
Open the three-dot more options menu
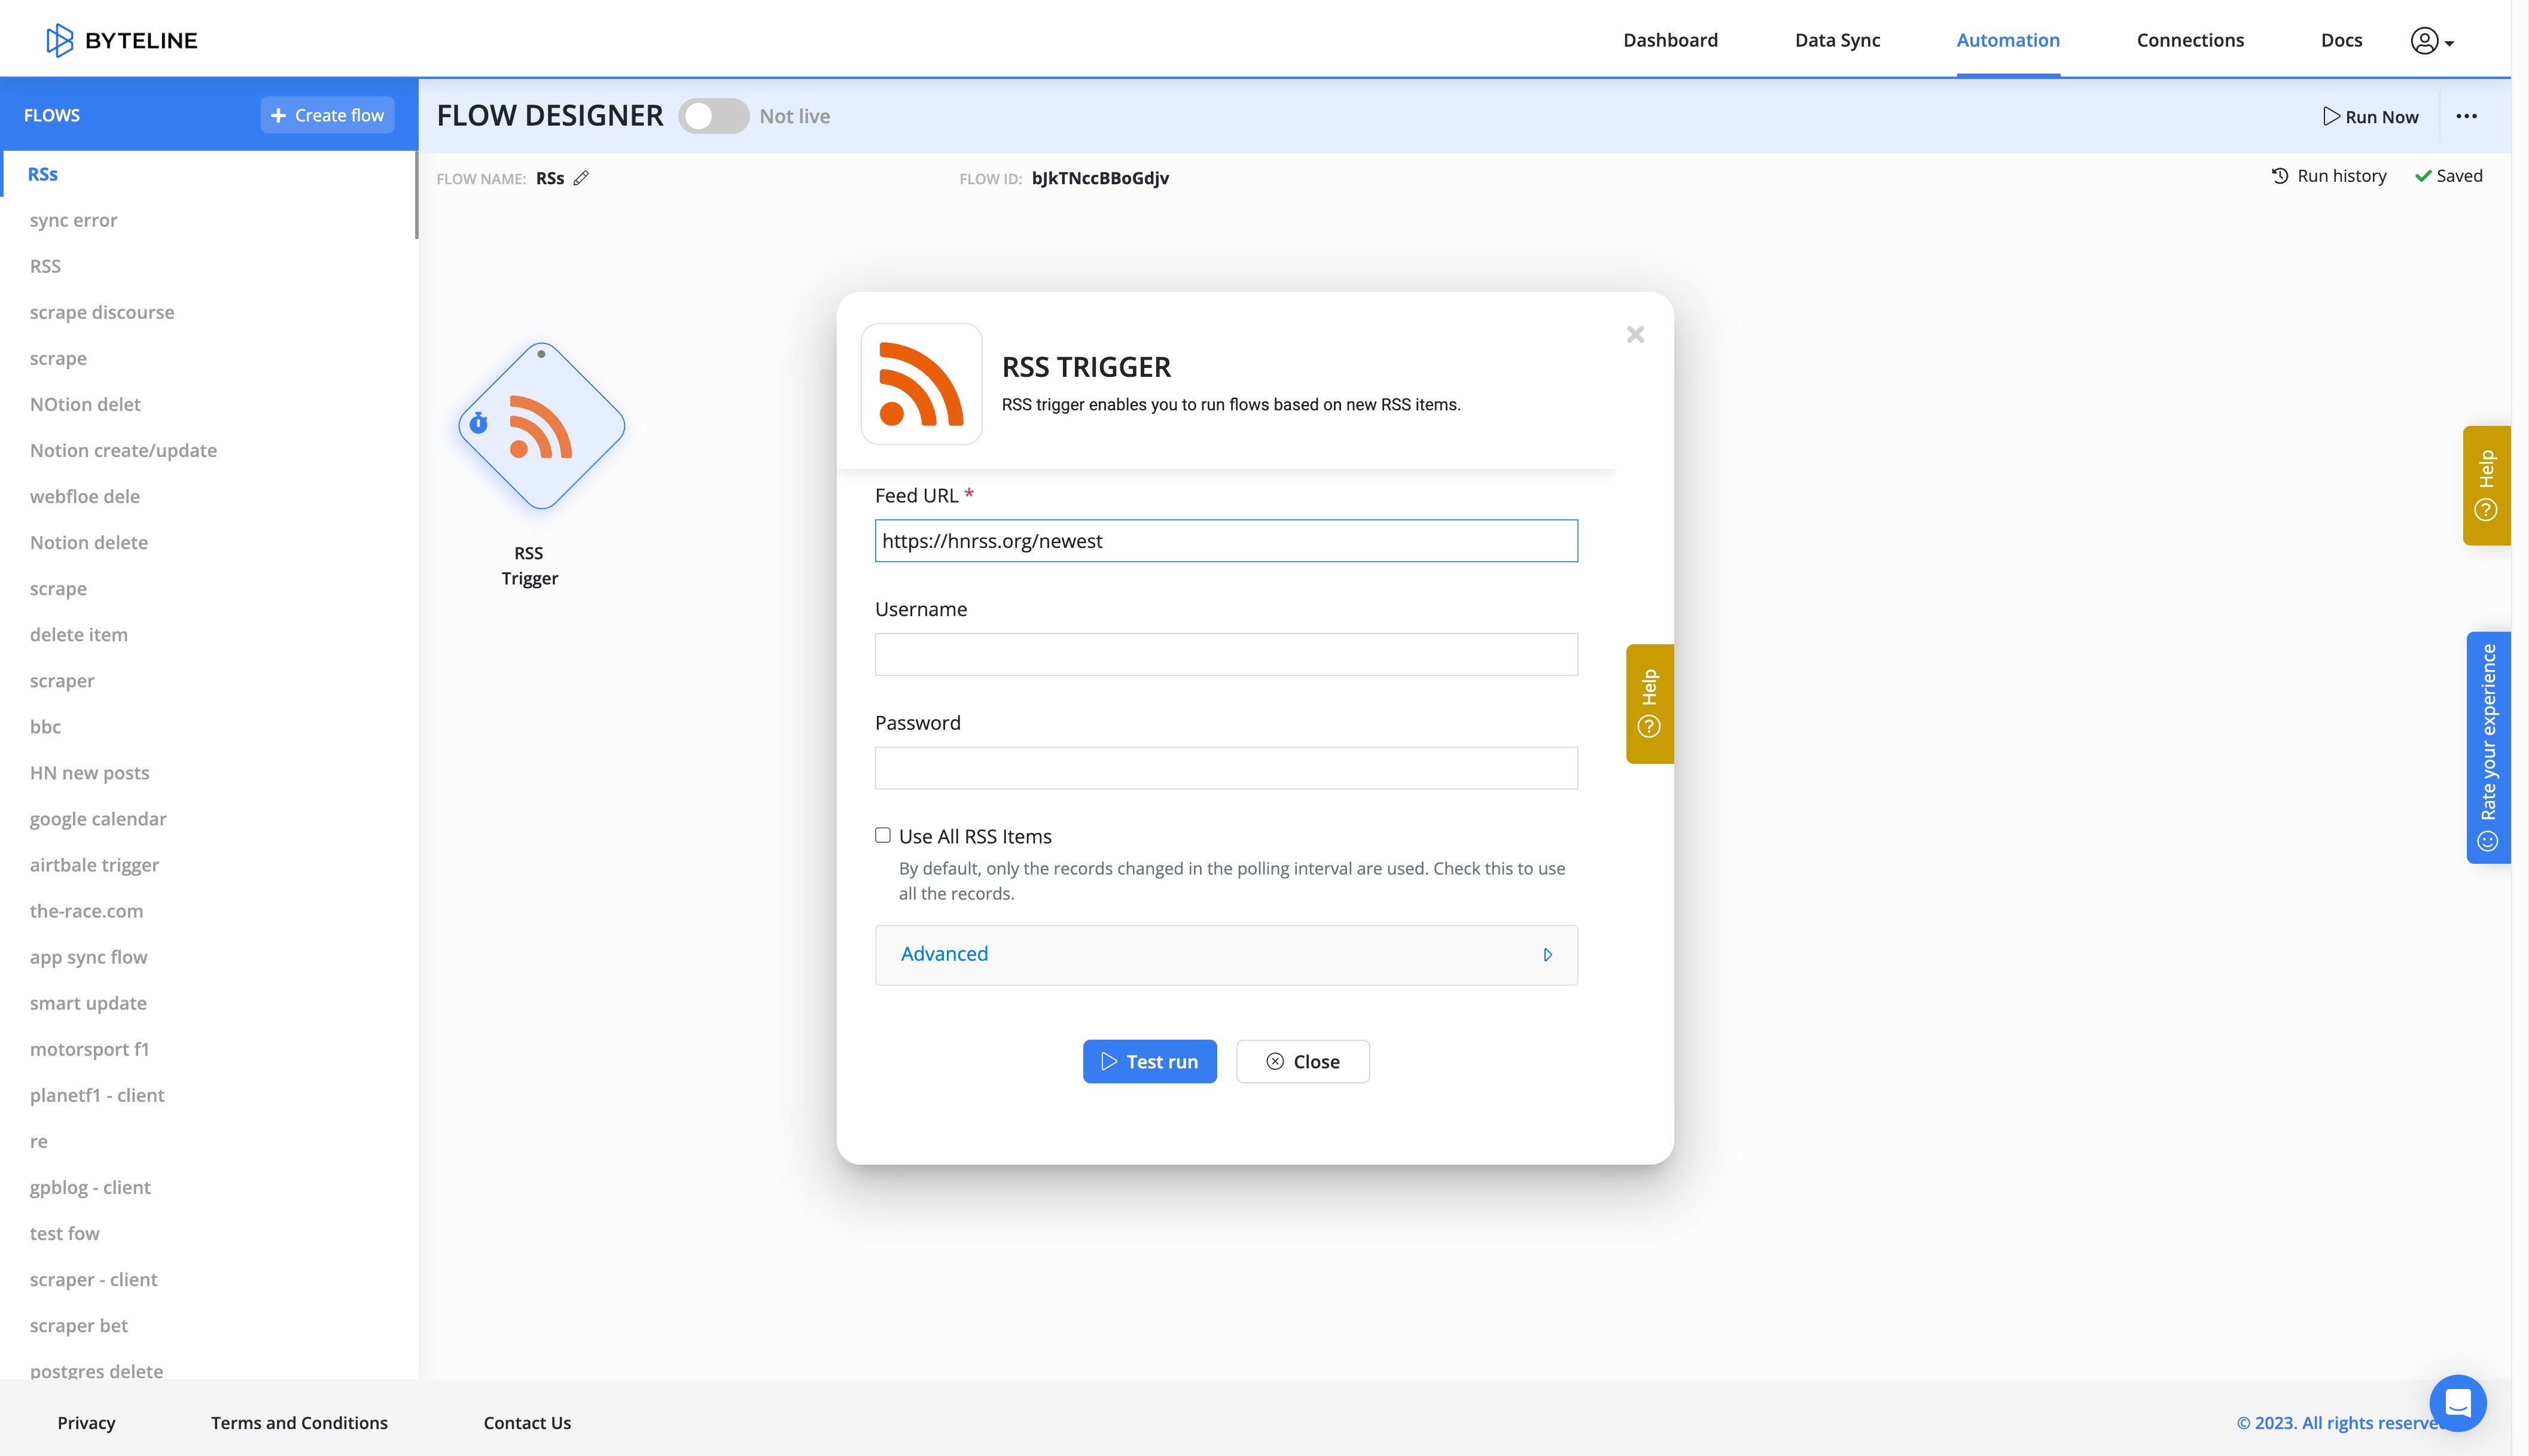[2466, 116]
